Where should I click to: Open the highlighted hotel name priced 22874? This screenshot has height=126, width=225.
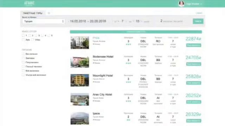coord(96,38)
